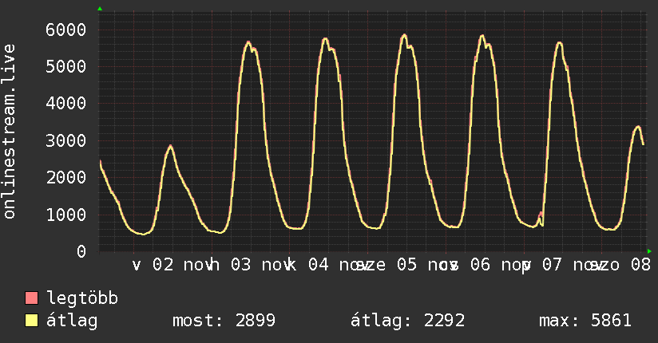Click the 'szo 08' date label
658x343 pixels.
point(620,265)
